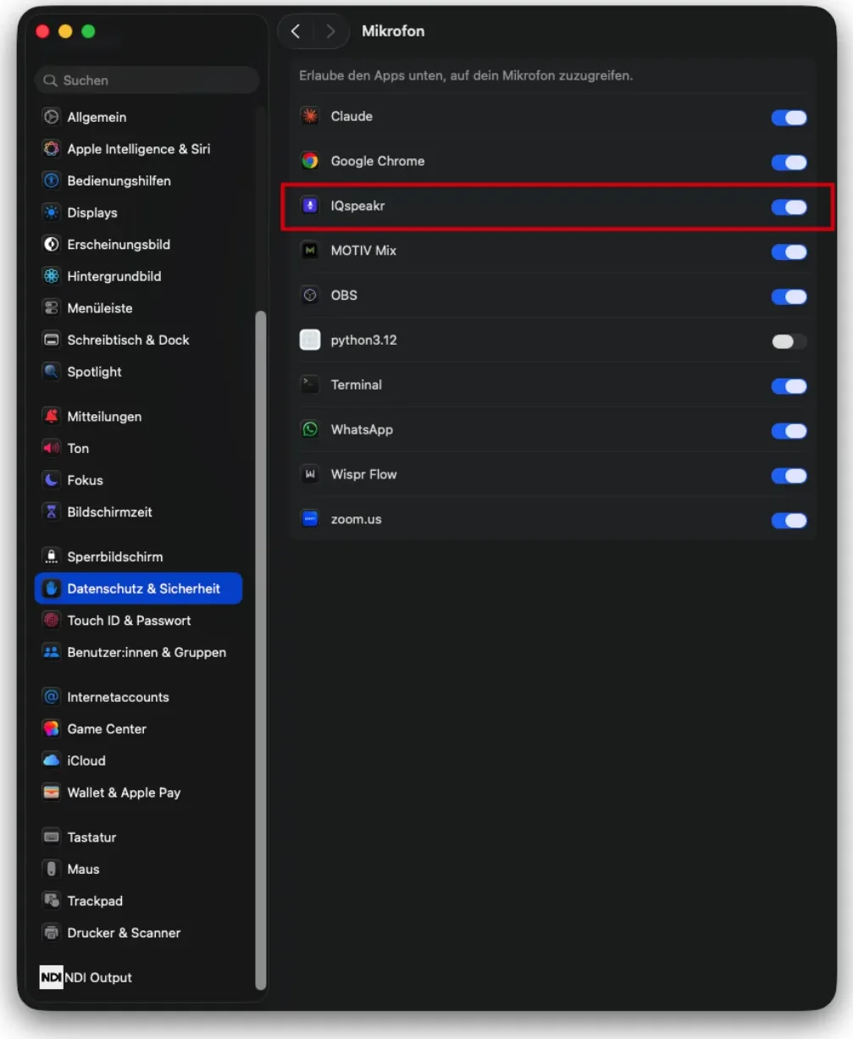Click the sidebar vertical scrollbar
The image size is (853, 1039).
[x=261, y=649]
